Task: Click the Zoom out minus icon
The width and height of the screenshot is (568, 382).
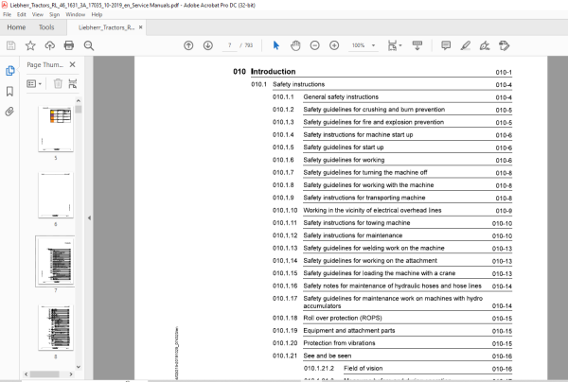Action: 315,45
